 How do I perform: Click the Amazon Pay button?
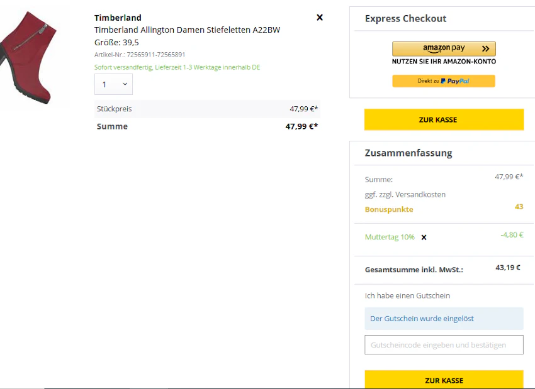pyautogui.click(x=444, y=49)
